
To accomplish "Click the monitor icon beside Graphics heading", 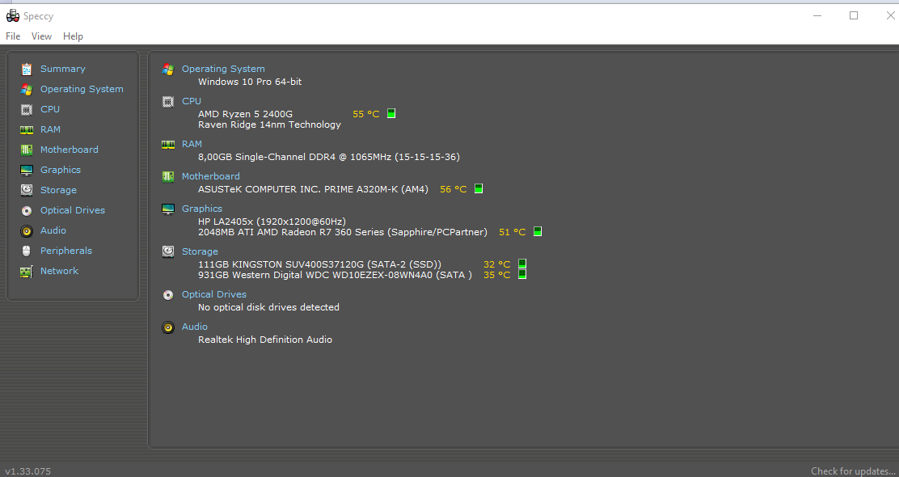I will point(168,209).
